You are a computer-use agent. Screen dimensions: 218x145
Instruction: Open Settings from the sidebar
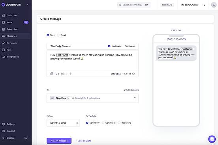coord(15,124)
